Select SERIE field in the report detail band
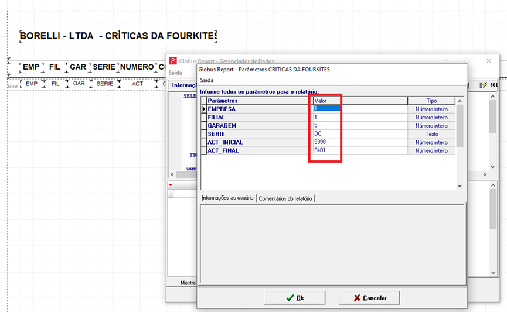The image size is (507, 323). point(105,84)
